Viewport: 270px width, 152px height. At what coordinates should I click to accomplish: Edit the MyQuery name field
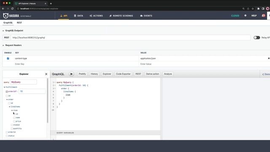[24, 82]
